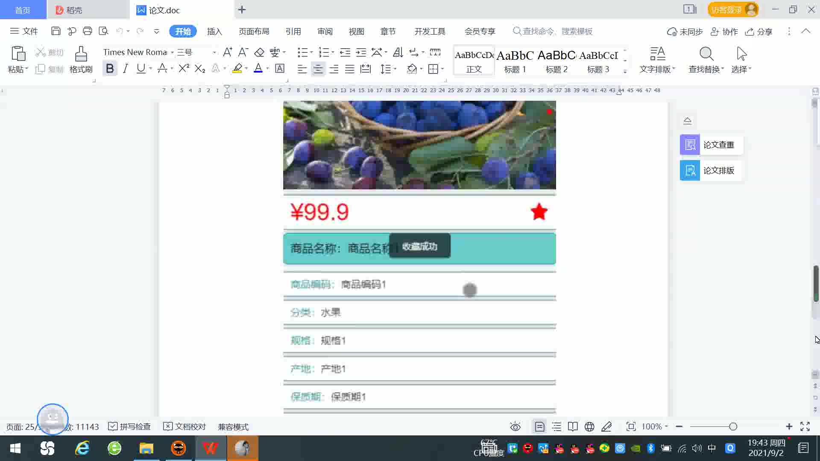Click the Format Painter (格式刷) icon
The height and width of the screenshot is (461, 820).
pyautogui.click(x=81, y=54)
